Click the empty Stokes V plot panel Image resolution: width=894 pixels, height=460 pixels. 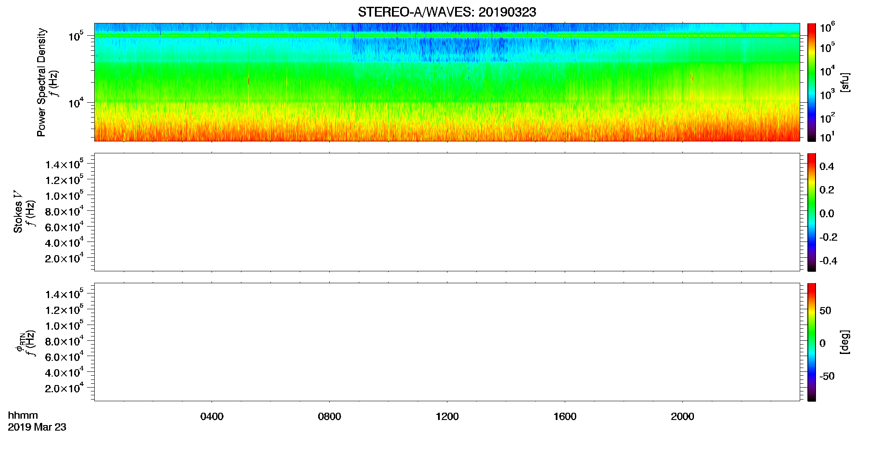pyautogui.click(x=447, y=212)
